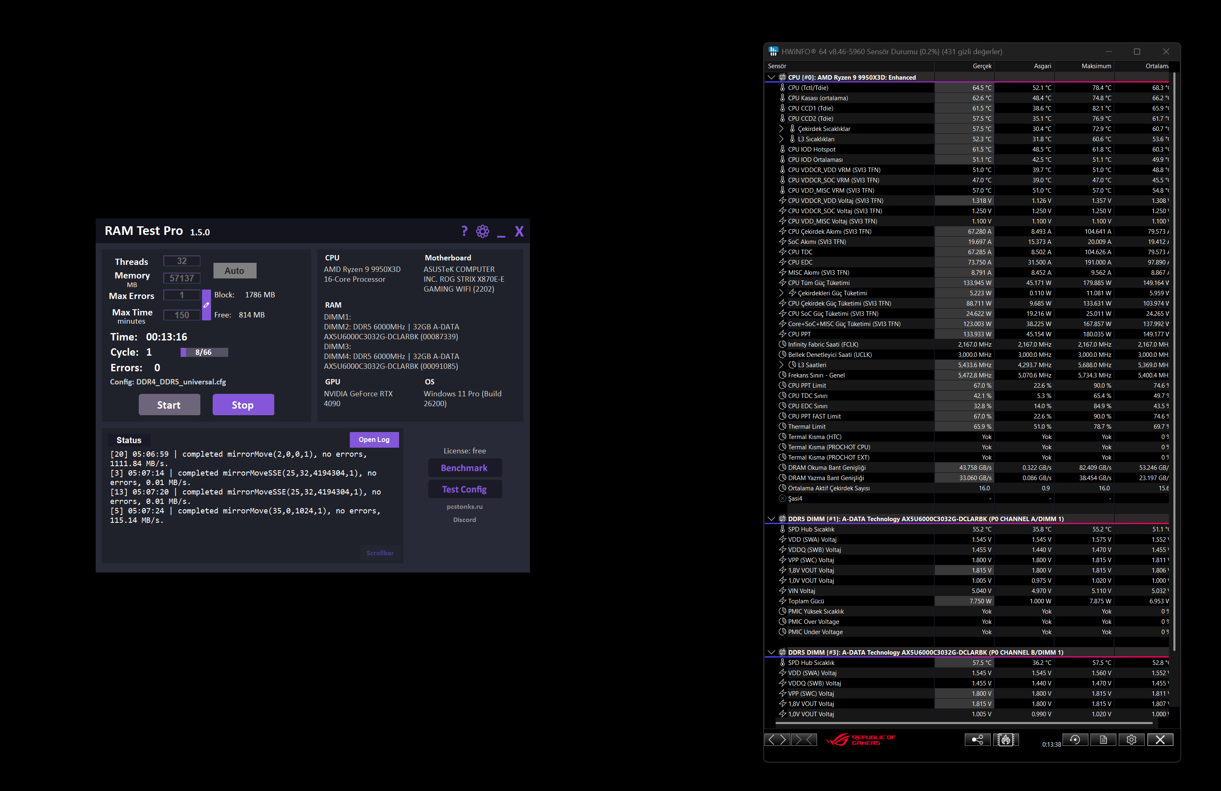Screen dimensions: 1221x791
Task: Click the crossed-out icon beside Şasi4
Action: [783, 499]
